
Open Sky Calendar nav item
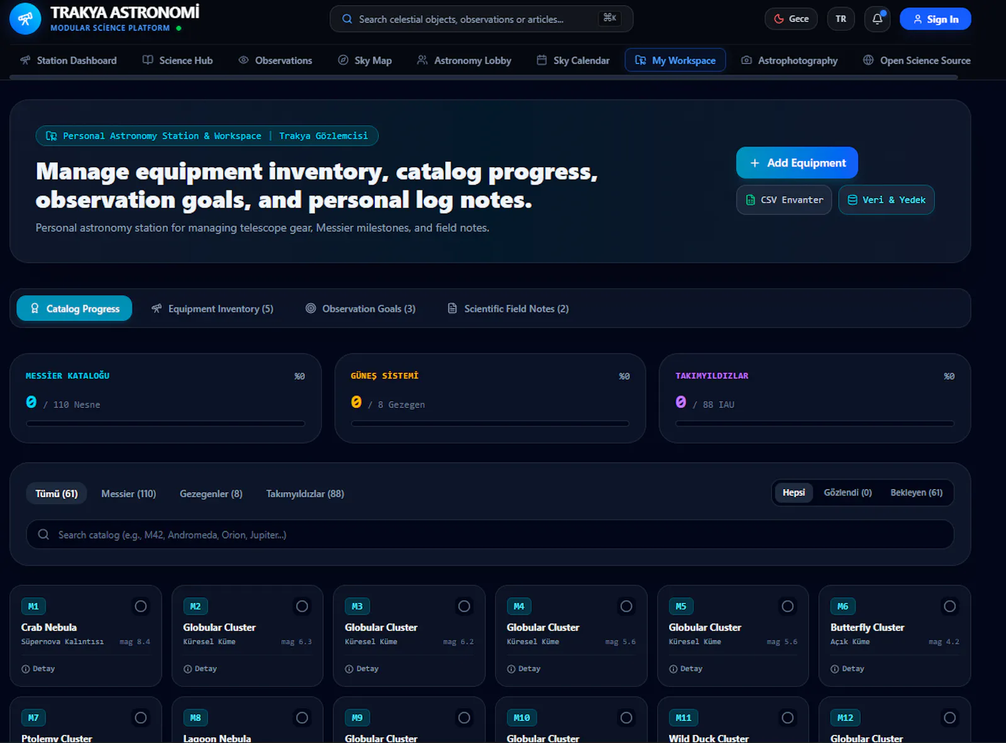573,60
